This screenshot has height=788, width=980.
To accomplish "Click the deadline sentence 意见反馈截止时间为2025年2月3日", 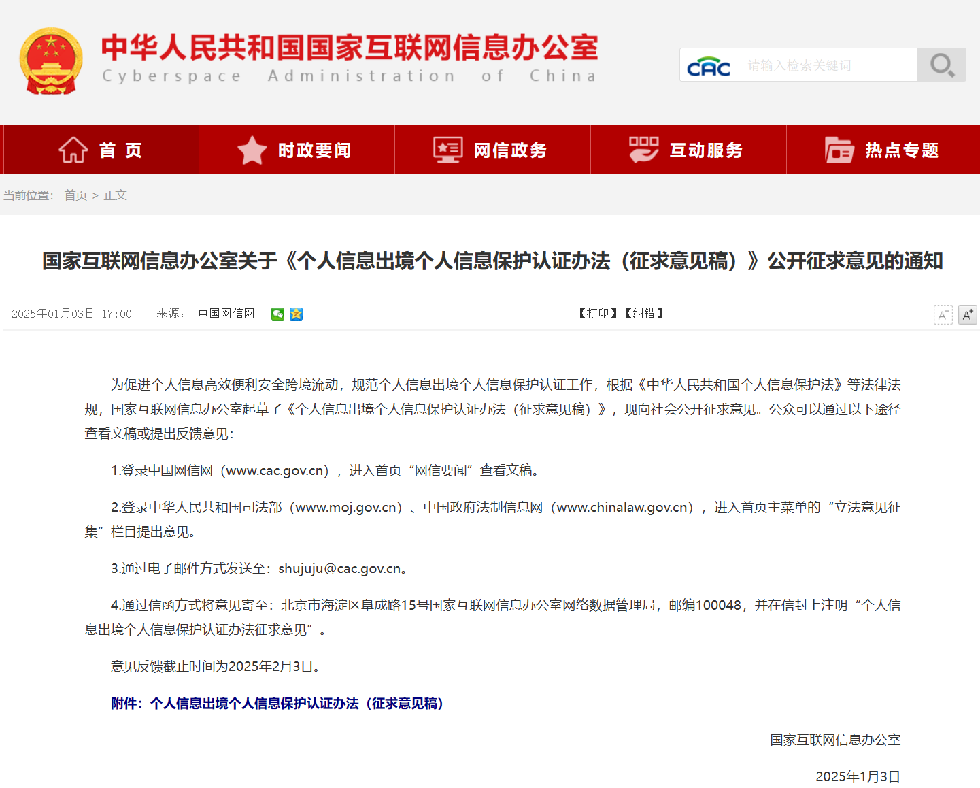I will tap(215, 666).
